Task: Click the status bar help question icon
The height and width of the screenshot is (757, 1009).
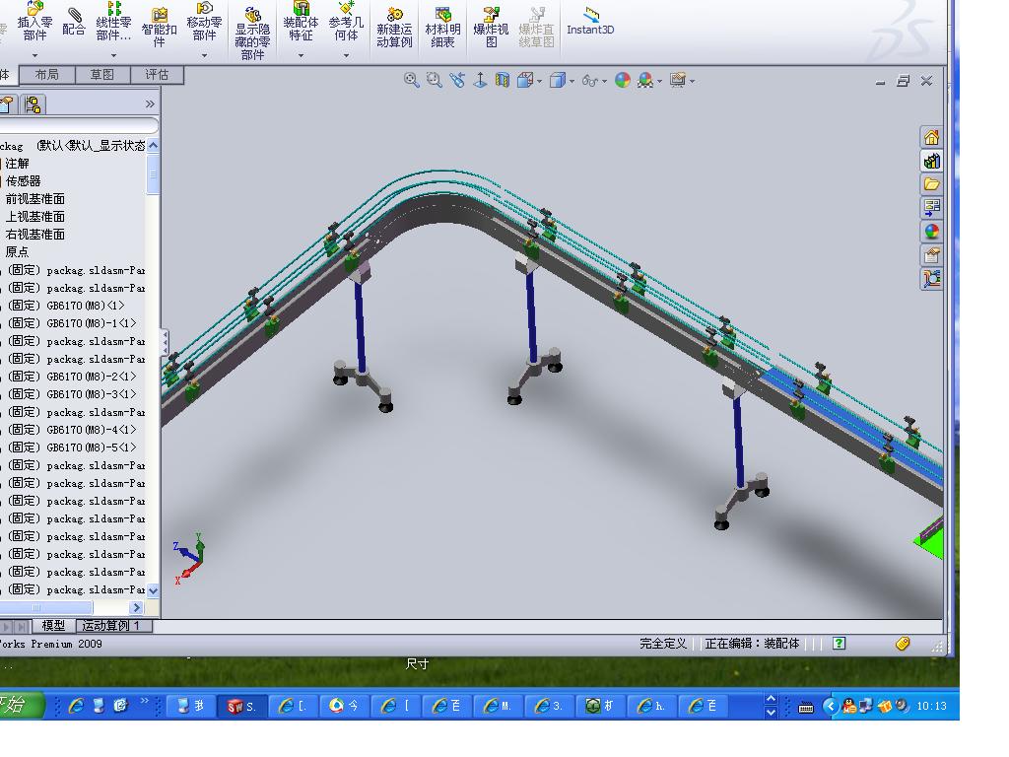Action: click(839, 643)
